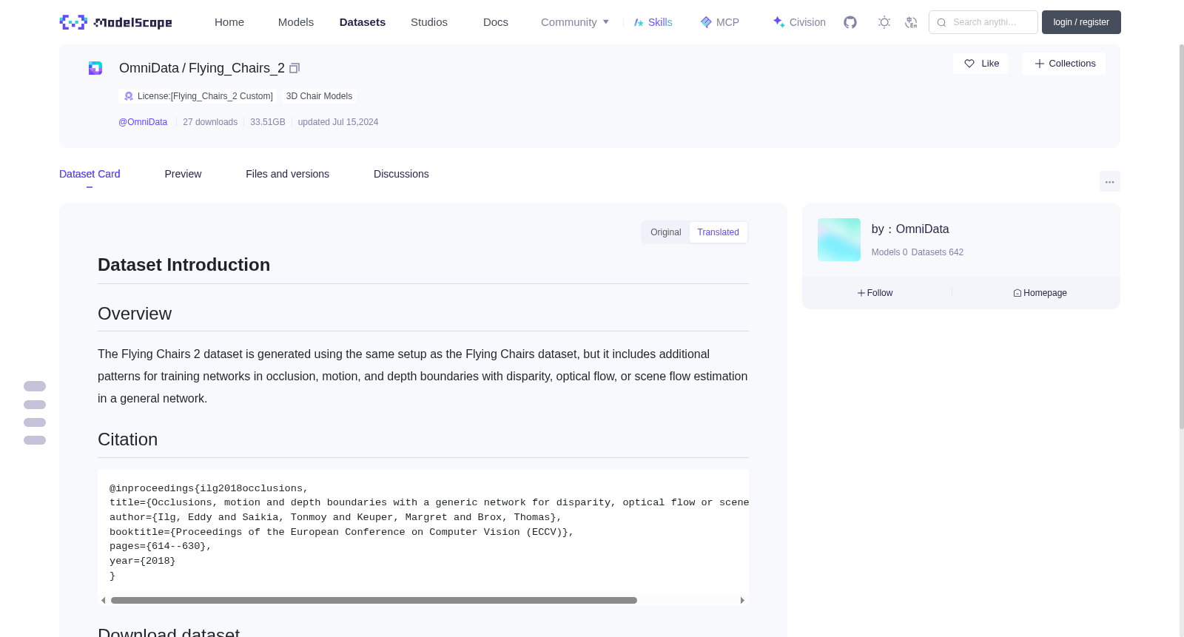Click the OmniData dataset avatar icon

click(x=95, y=68)
